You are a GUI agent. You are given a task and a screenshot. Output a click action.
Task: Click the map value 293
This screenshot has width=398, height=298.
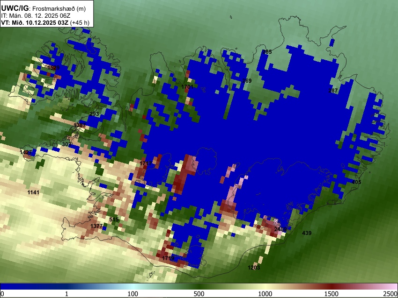click(94, 114)
